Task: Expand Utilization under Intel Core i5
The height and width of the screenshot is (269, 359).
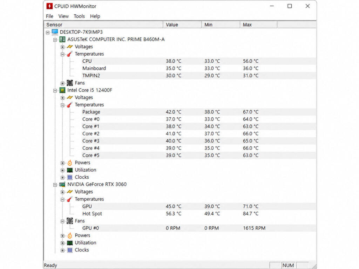Action: click(62, 171)
